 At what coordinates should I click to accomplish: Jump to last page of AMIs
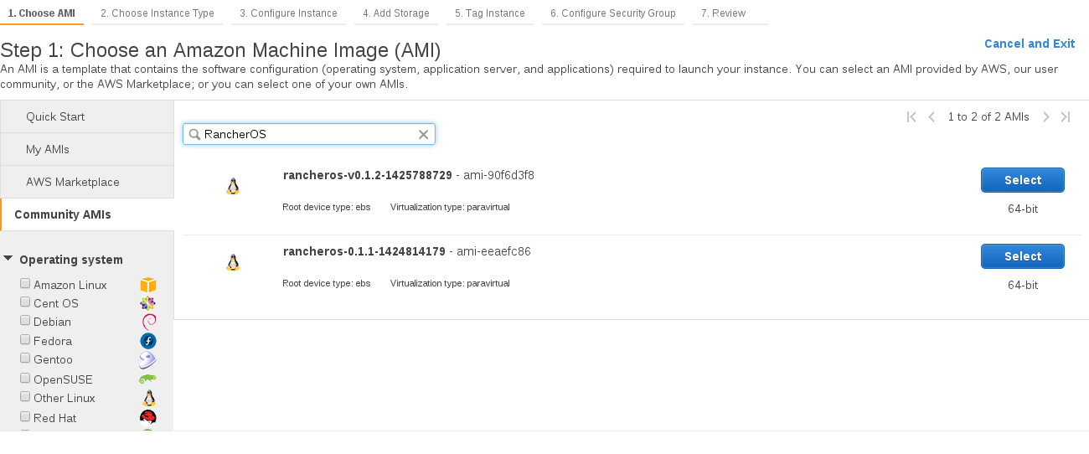click(1066, 117)
